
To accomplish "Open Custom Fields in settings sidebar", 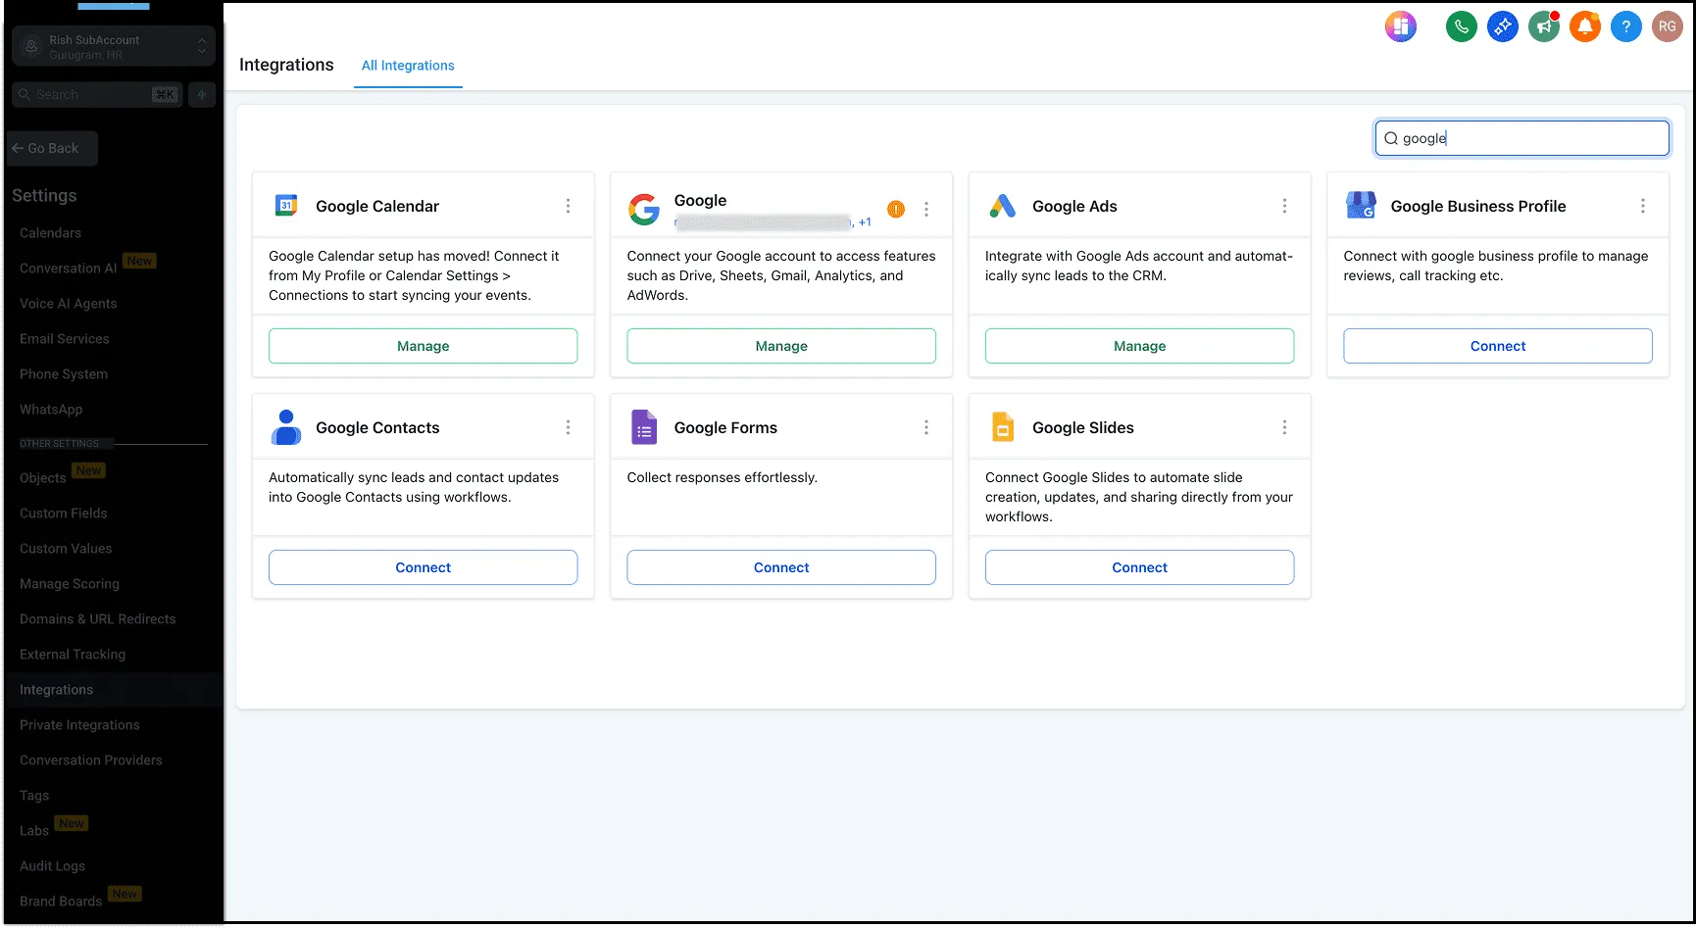I will coord(64,513).
